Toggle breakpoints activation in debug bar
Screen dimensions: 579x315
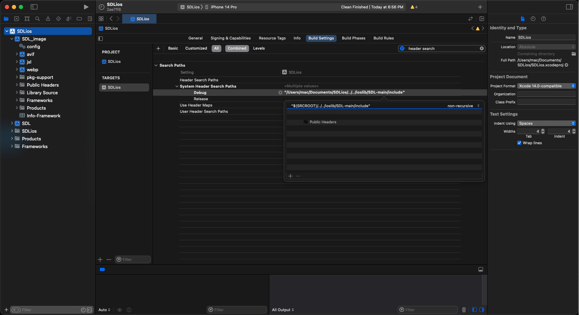click(x=102, y=270)
